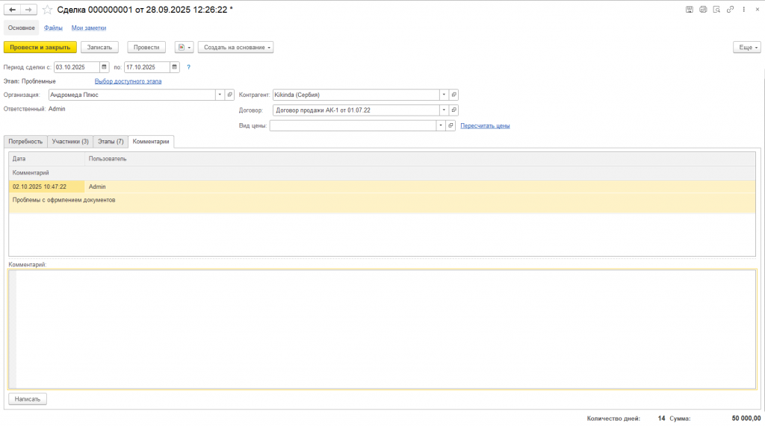The width and height of the screenshot is (765, 426).
Task: Click the Контрагент field Kikinda (Сербия)
Action: (x=356, y=95)
